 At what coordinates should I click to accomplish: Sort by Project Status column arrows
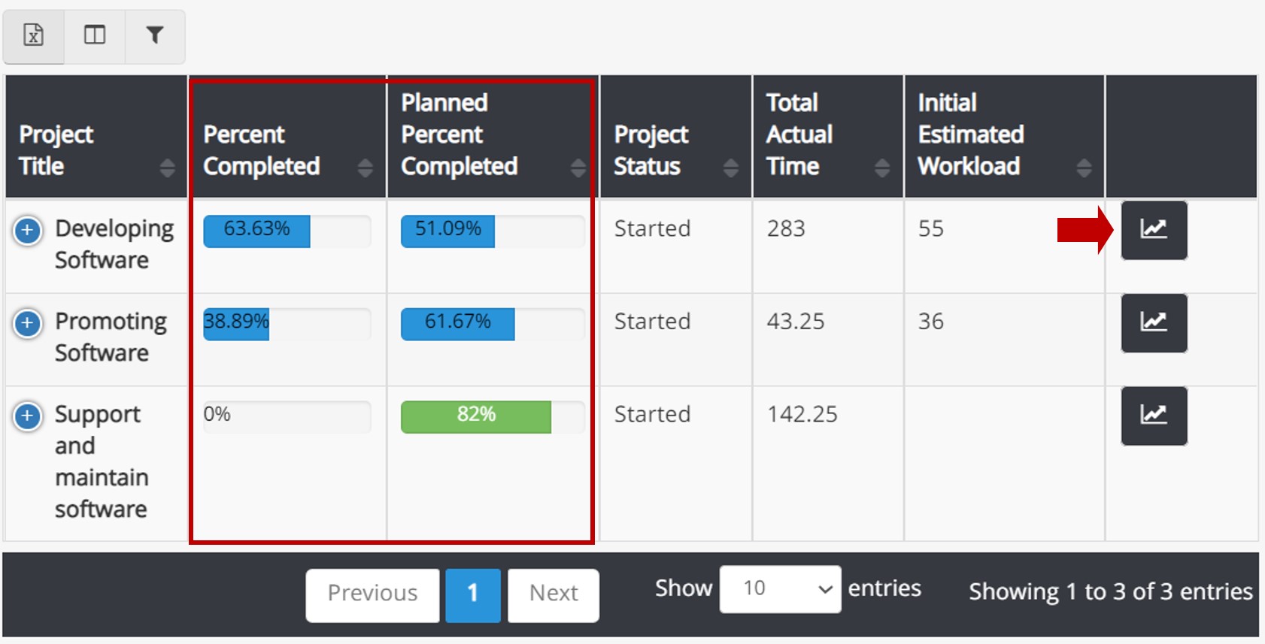[x=730, y=168]
